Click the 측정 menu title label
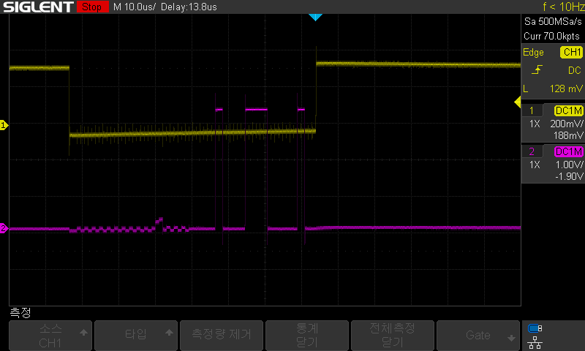 coord(20,312)
